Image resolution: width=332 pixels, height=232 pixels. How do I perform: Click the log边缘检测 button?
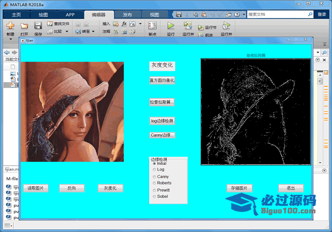coord(162,121)
